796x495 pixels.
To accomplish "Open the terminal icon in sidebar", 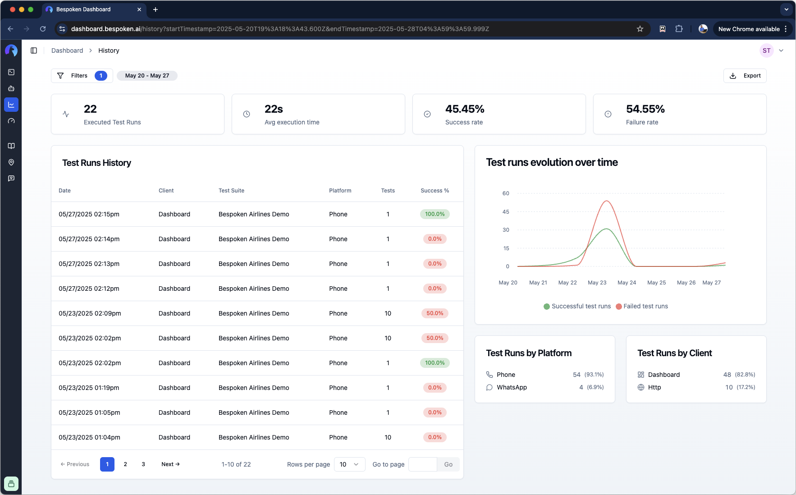I will point(11,72).
